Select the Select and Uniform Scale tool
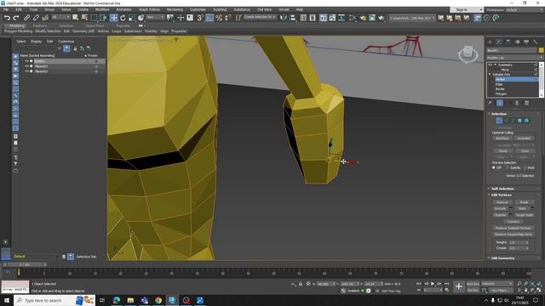 tap(132, 17)
